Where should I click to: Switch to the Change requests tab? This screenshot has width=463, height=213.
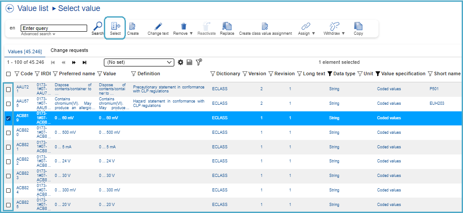click(69, 51)
